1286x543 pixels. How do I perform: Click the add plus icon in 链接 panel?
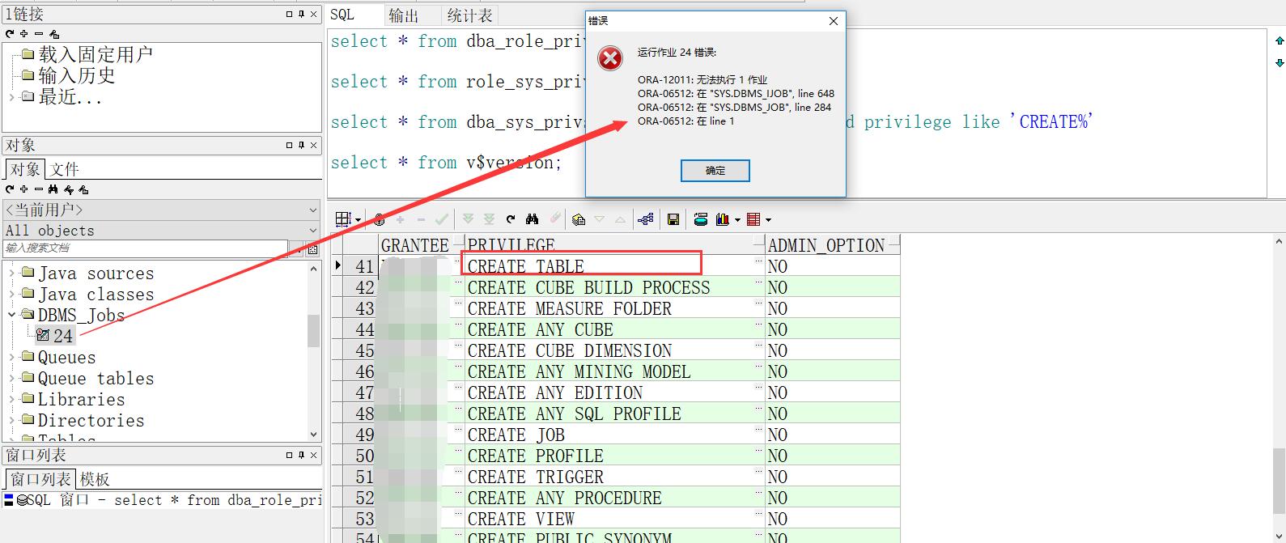tap(24, 33)
